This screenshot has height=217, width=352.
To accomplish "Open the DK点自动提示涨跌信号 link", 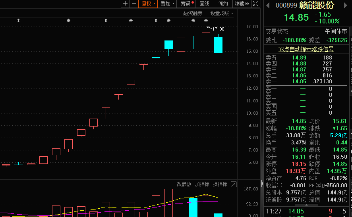I will point(306,49).
